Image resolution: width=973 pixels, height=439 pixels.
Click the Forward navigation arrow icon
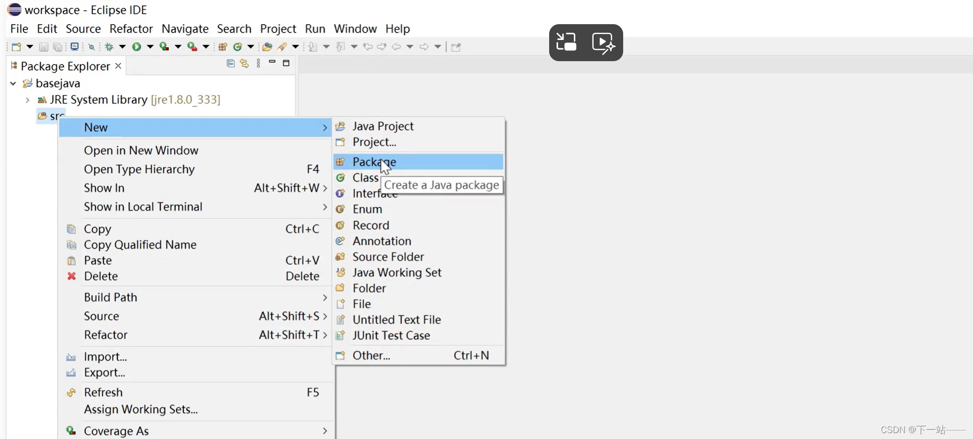tap(424, 47)
